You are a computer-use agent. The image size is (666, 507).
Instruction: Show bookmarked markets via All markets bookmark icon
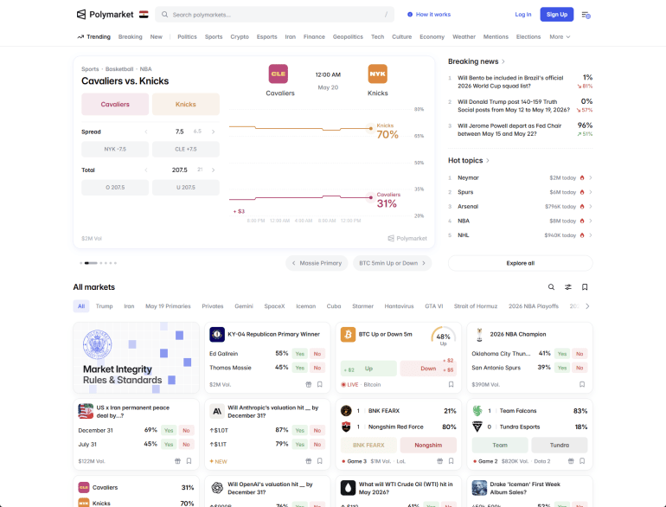(585, 287)
